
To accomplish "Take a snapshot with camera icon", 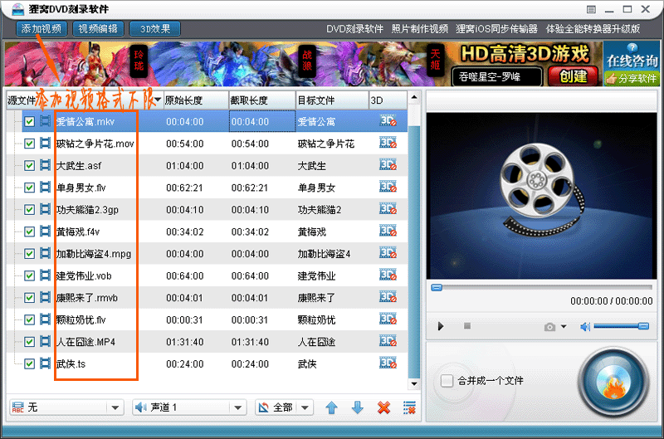I will (549, 326).
